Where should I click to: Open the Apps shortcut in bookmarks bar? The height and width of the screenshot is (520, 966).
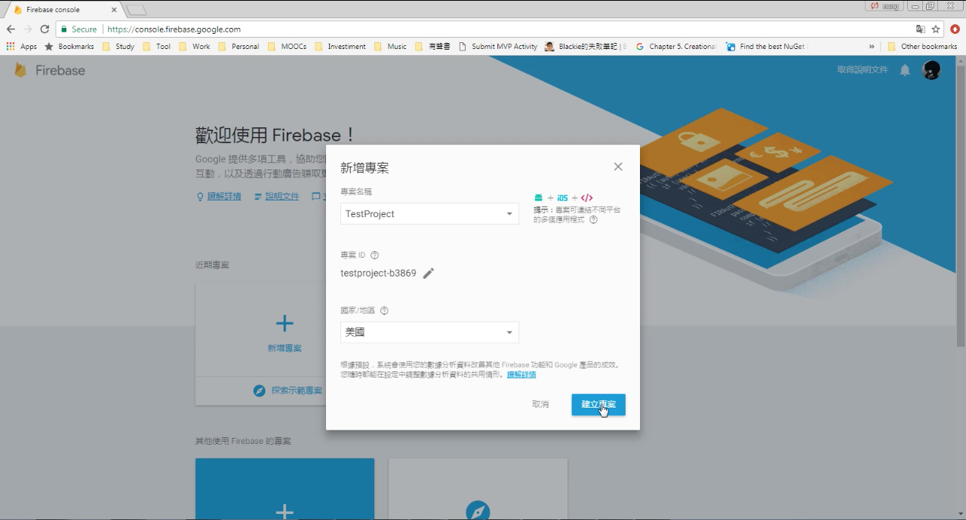click(22, 47)
